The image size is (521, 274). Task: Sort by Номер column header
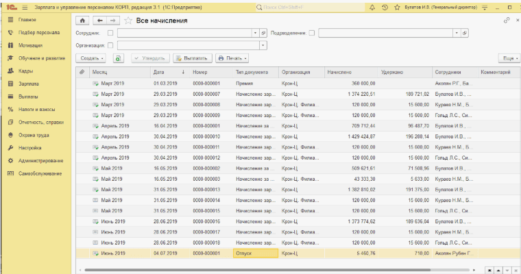[x=211, y=72]
